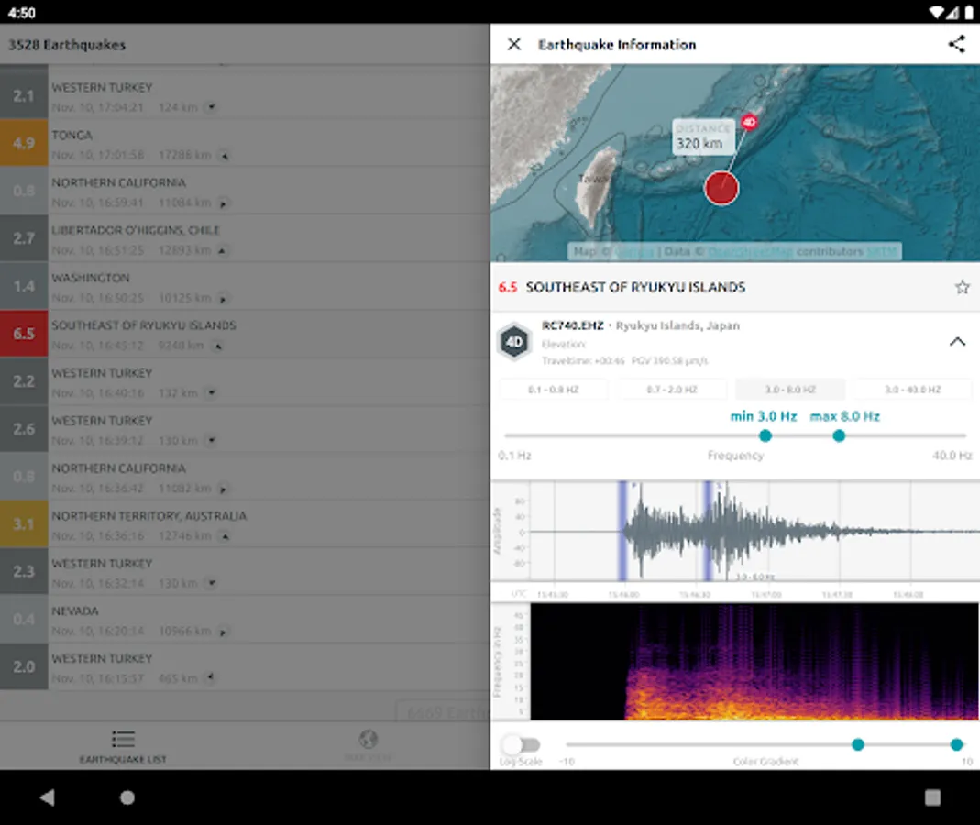Tap the 4D station marker on map
This screenshot has height=825, width=980.
(x=749, y=122)
